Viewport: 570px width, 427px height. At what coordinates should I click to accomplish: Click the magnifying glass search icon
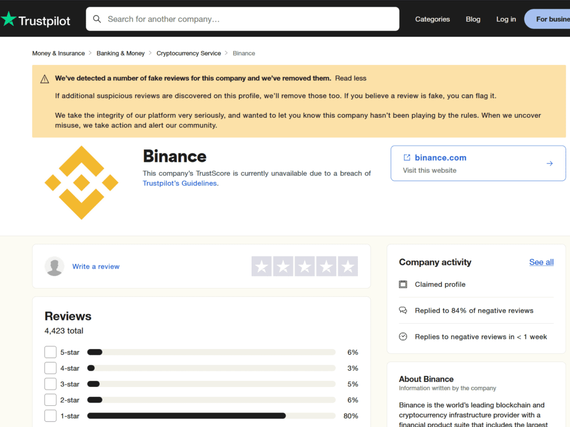pos(97,18)
